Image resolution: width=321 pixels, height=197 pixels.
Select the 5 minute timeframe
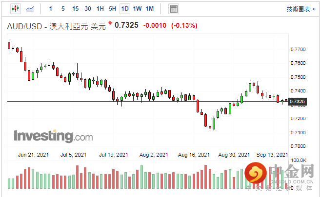(63, 9)
